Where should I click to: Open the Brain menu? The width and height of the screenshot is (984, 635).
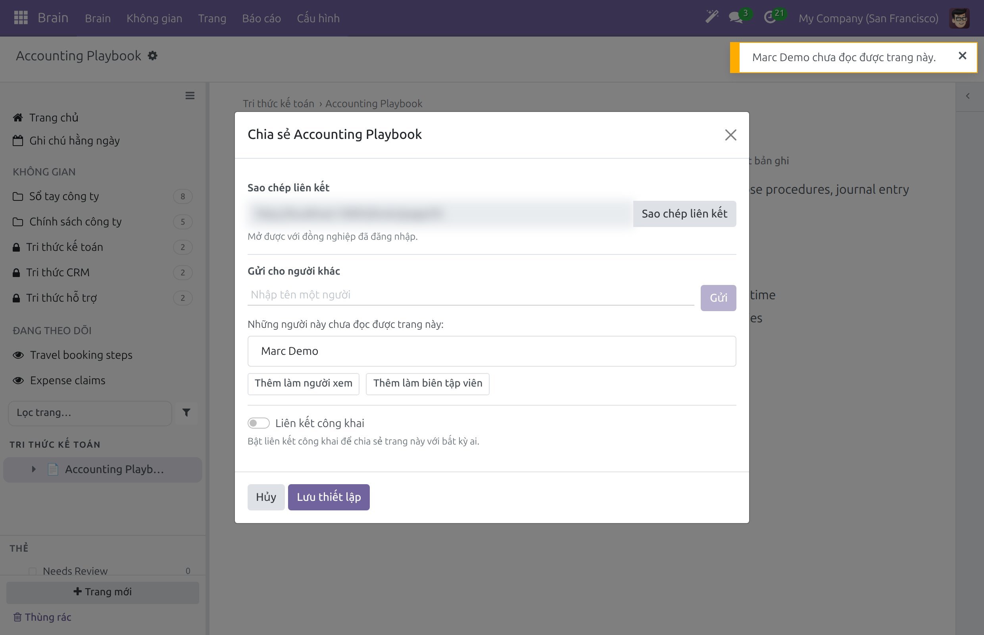click(x=98, y=18)
